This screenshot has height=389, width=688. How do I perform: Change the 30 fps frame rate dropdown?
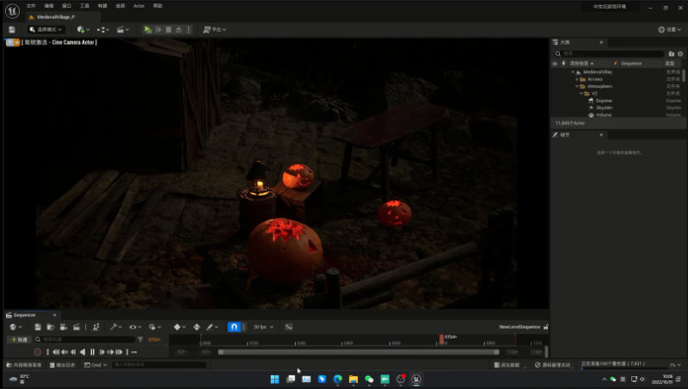[x=263, y=327]
